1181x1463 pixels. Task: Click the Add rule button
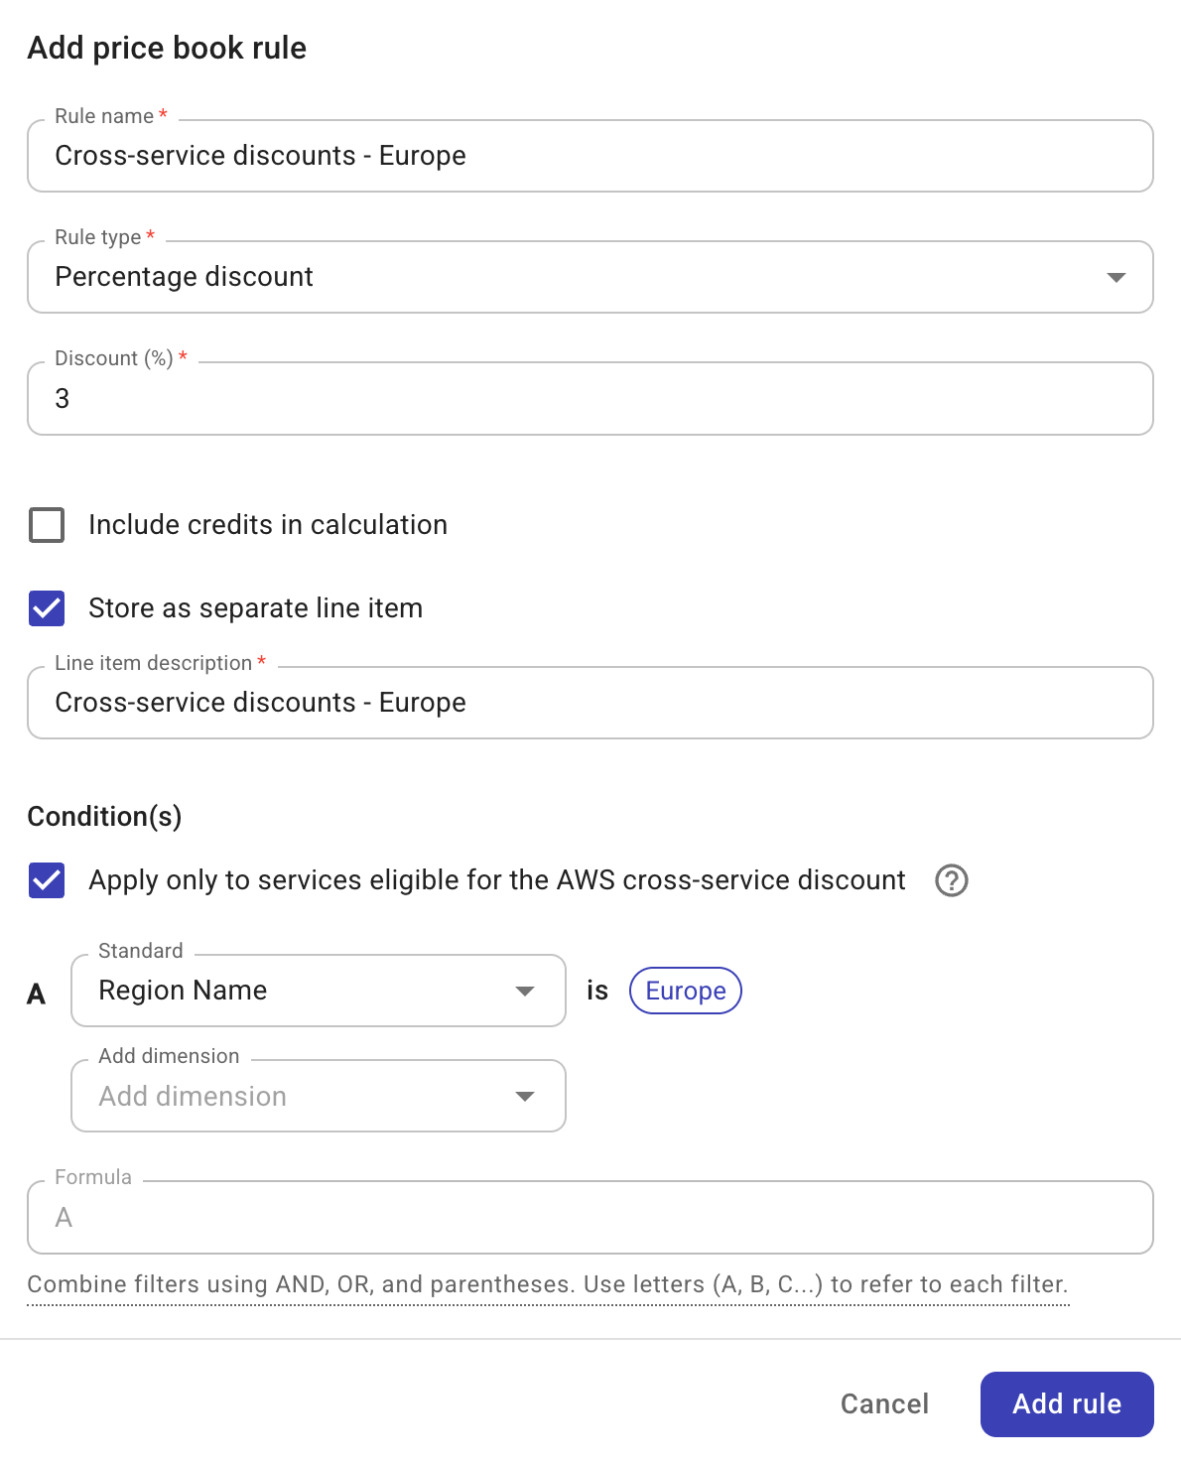[x=1066, y=1404]
